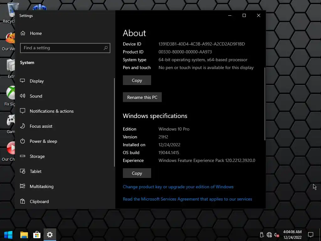Click the search magnifier icon in Settings
321x241 pixels.
pos(106,48)
